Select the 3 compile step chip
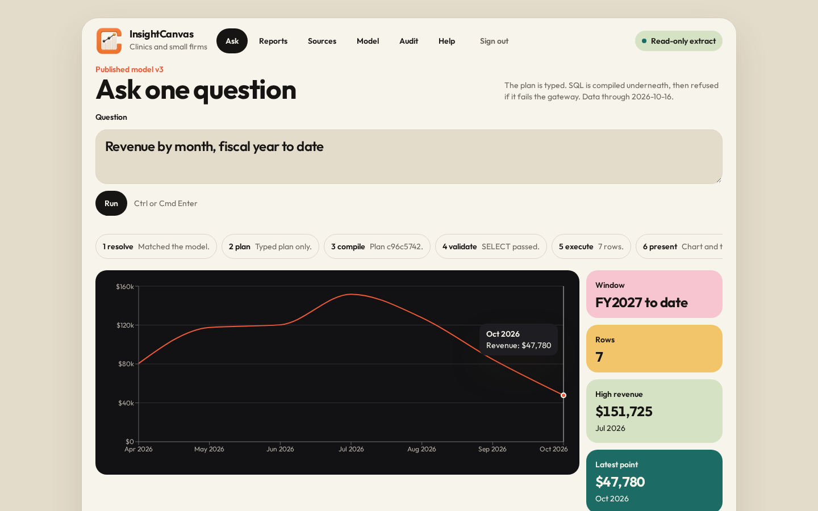 pos(377,246)
